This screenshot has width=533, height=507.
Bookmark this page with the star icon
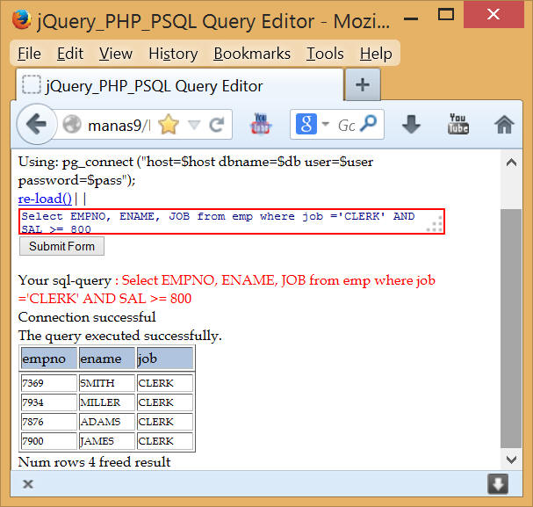(168, 125)
